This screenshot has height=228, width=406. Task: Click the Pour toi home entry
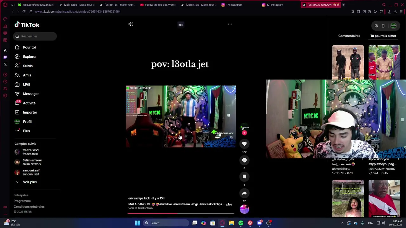29,47
